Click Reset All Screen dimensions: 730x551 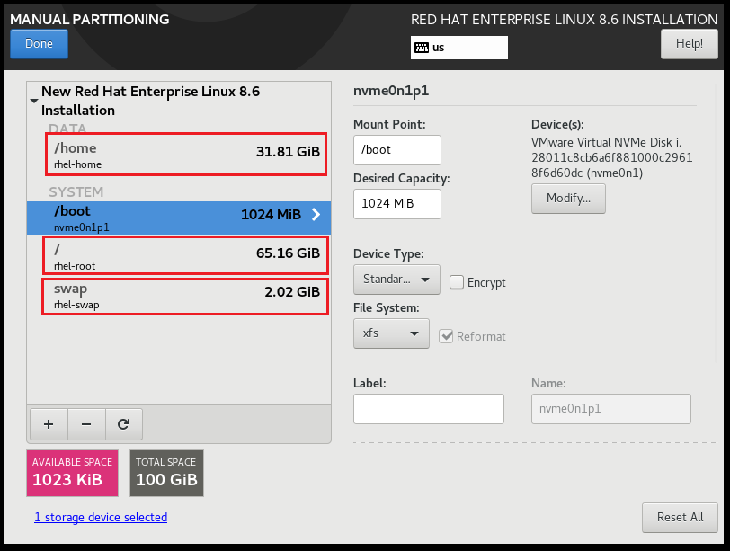(680, 517)
